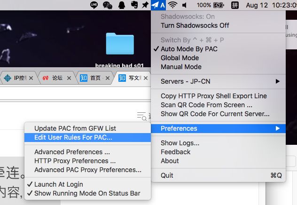Click the IP tab favicon
The image size is (297, 205).
click(8, 78)
